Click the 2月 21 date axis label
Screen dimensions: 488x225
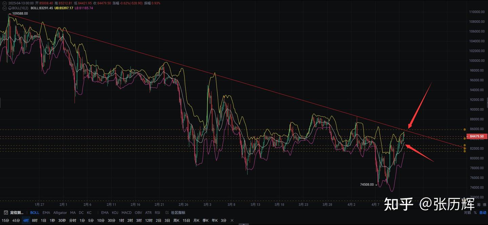click(159, 205)
